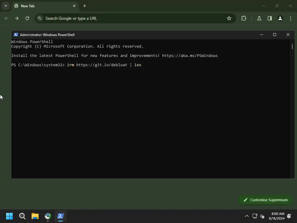297x223 pixels.
Task: Toggle the browser side panel icon
Action: [x=269, y=18]
